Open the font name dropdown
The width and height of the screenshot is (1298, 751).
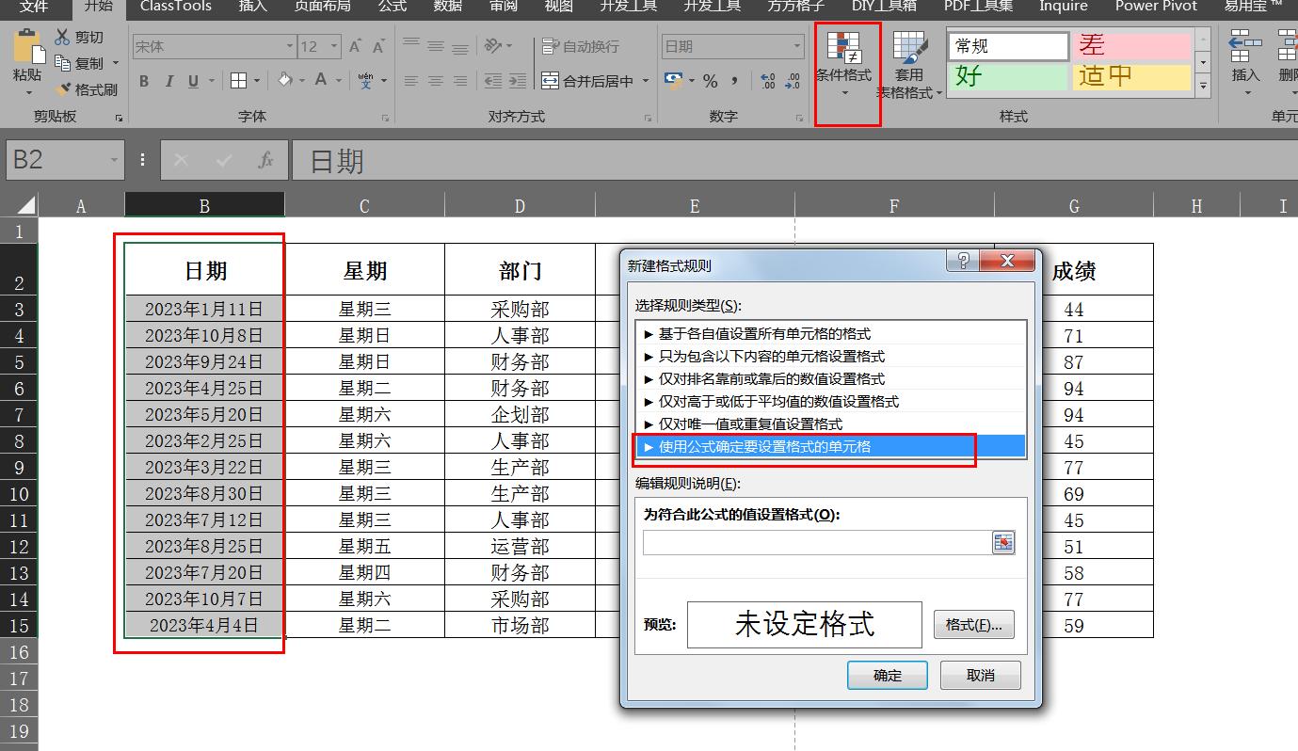tap(290, 44)
